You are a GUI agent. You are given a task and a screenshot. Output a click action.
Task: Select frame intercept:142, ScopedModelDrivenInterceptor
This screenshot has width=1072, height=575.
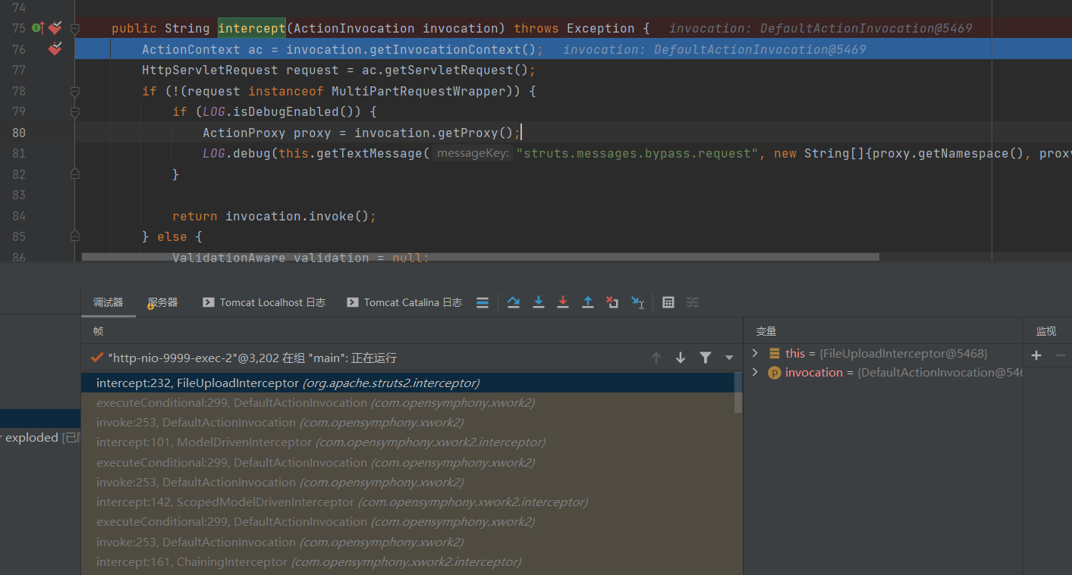[x=407, y=502]
